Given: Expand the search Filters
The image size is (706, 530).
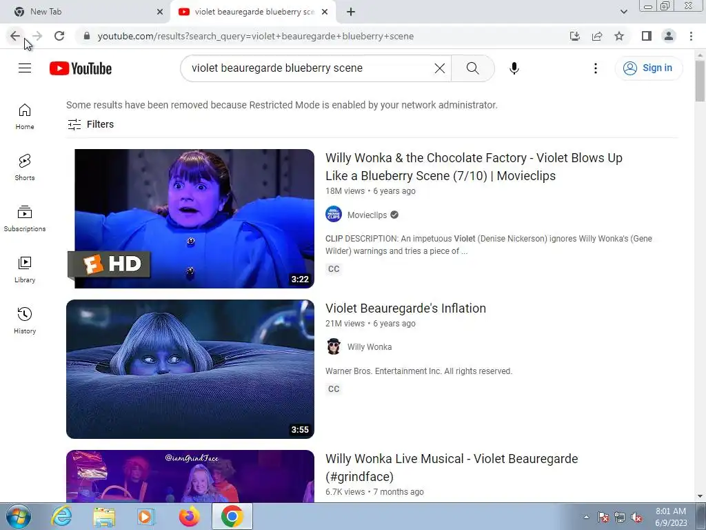Looking at the screenshot, I should tap(90, 124).
